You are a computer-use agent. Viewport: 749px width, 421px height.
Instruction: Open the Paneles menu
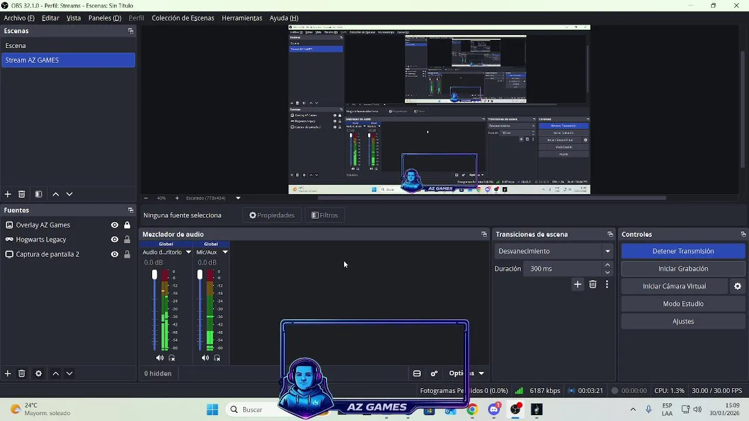105,18
